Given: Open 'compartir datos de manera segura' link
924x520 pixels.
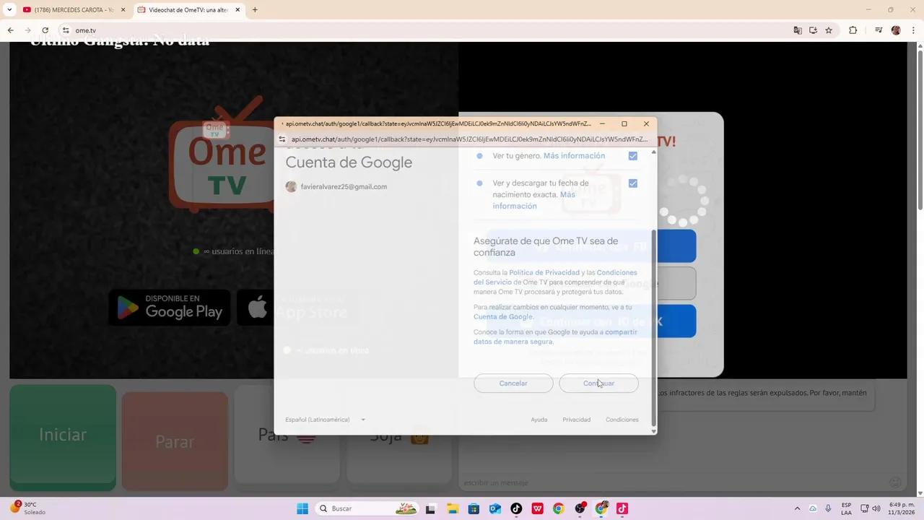Looking at the screenshot, I should pos(555,337).
